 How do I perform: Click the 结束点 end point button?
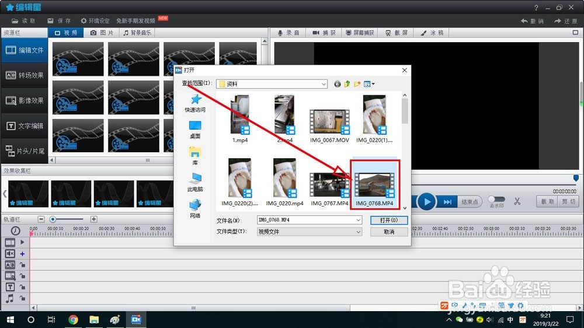point(470,202)
